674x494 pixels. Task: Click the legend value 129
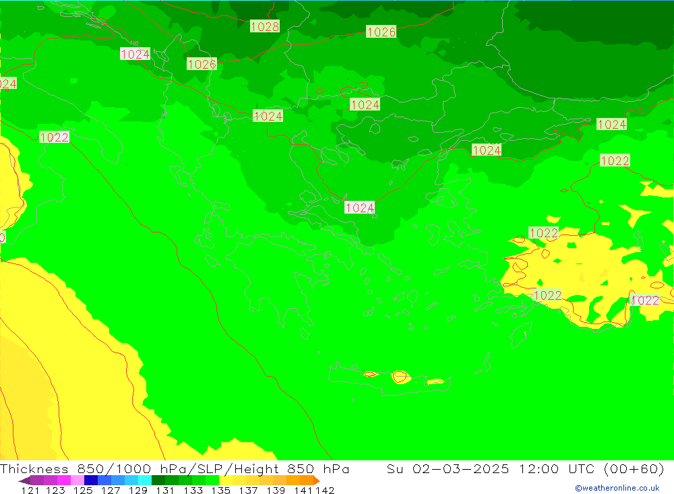point(138,490)
